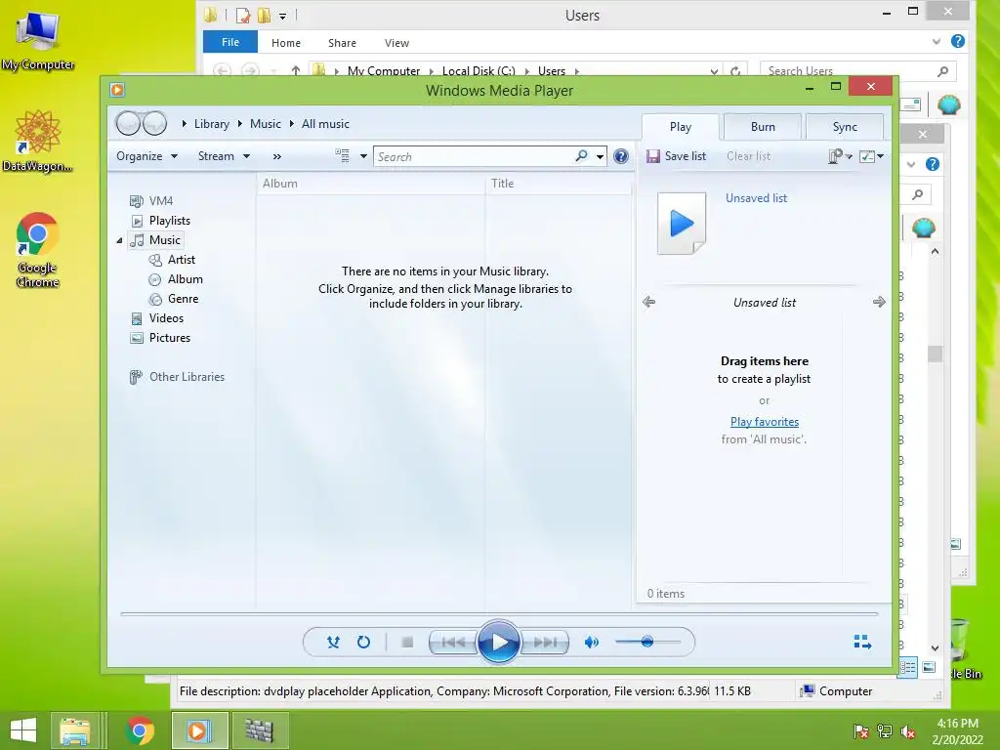This screenshot has height=750, width=1000.
Task: Open the List options dropdown
Action: point(840,156)
